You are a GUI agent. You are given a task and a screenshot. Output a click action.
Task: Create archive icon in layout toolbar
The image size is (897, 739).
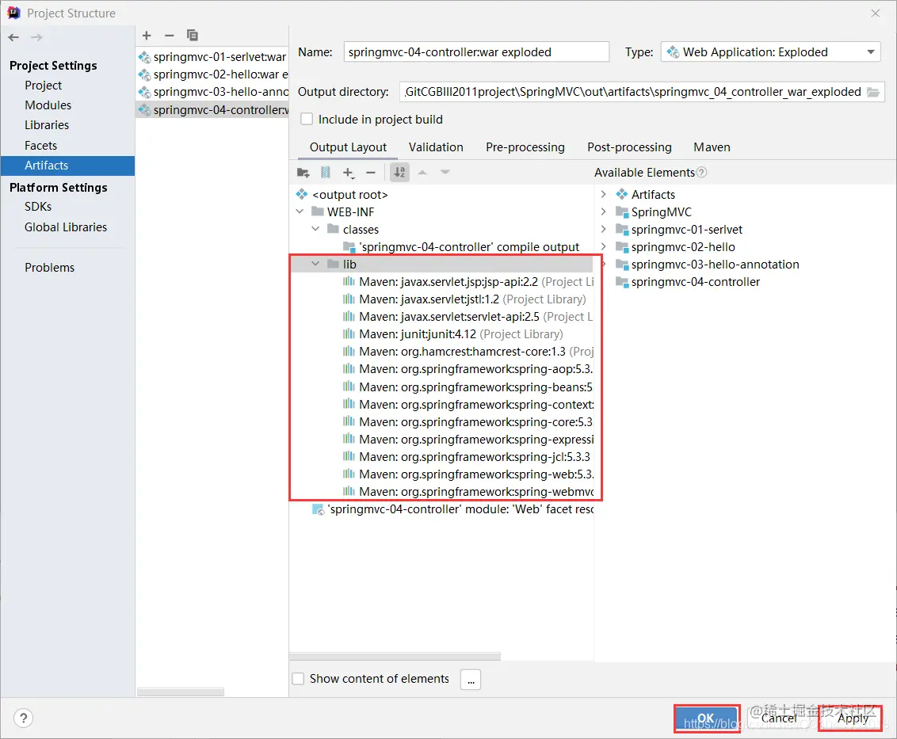326,172
